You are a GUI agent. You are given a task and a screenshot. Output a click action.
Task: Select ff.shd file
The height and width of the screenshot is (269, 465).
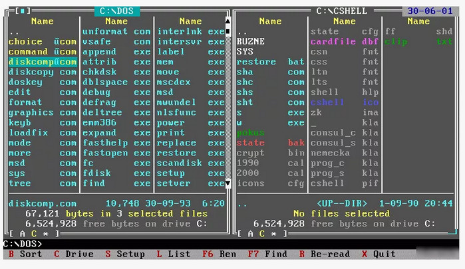(418, 31)
